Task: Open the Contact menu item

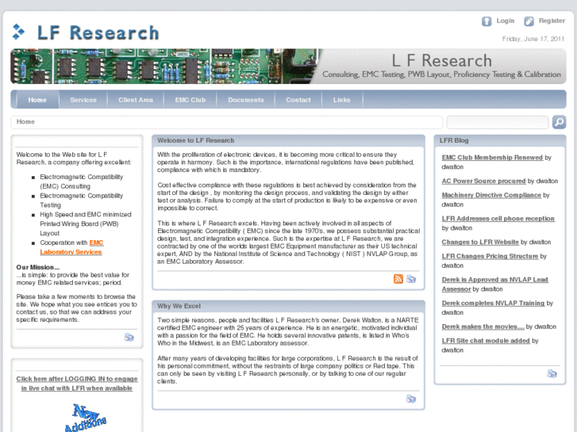Action: pos(298,100)
